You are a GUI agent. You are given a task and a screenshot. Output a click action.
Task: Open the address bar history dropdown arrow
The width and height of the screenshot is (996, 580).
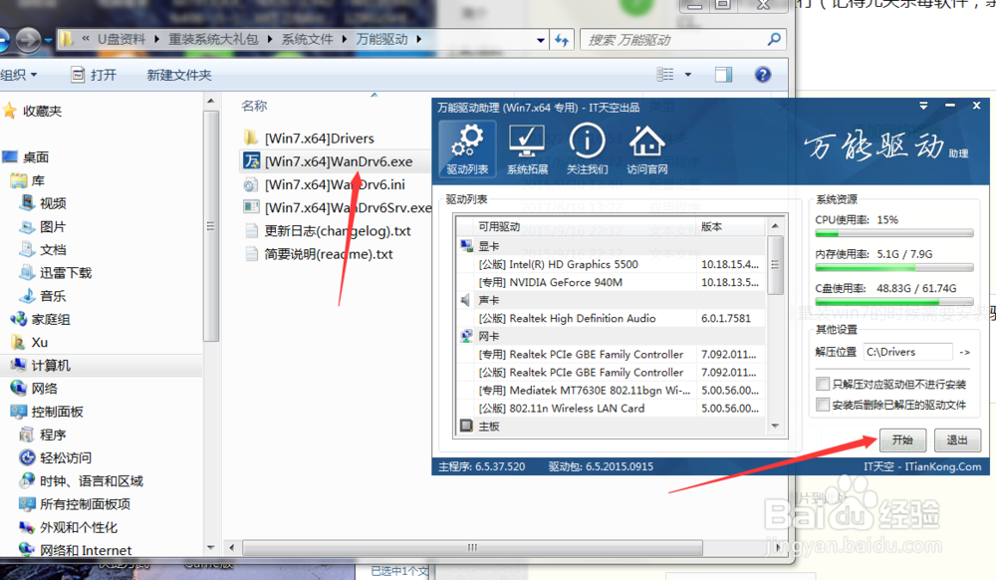click(541, 40)
